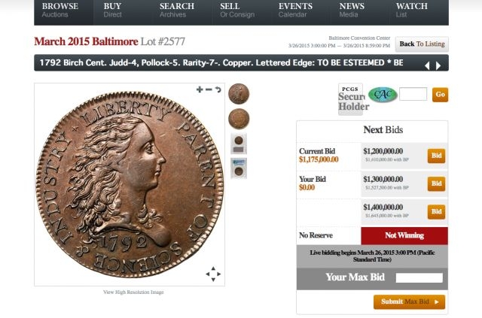Click the Go button beside lot field
Image resolution: width=482 pixels, height=318 pixels.
[440, 95]
